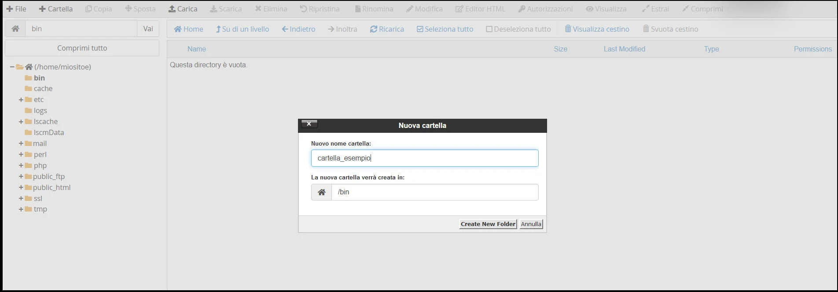Select the lscmData folder in tree
Screen dimensions: 838x292
pos(49,132)
